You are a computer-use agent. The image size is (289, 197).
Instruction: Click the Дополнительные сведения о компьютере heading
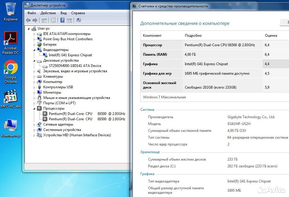tap(185, 23)
